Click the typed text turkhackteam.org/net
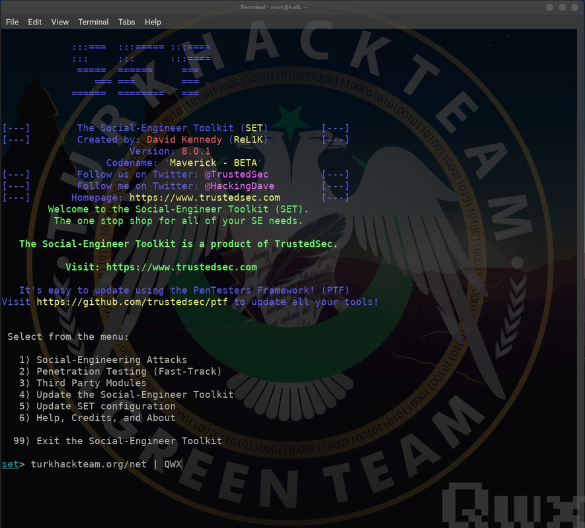This screenshot has height=528, width=585. [89, 464]
